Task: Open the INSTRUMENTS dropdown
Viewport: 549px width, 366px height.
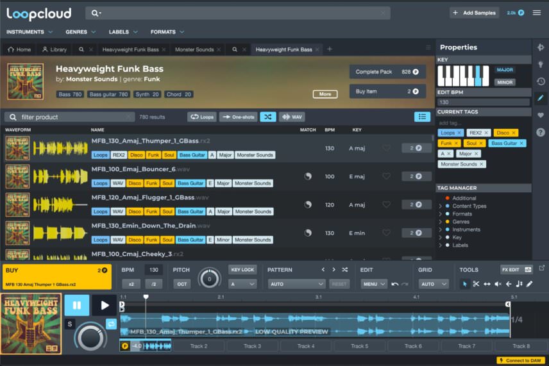Action: [30, 32]
